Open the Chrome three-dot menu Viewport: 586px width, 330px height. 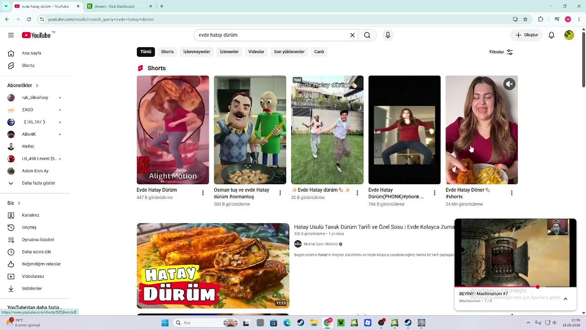[x=579, y=19]
